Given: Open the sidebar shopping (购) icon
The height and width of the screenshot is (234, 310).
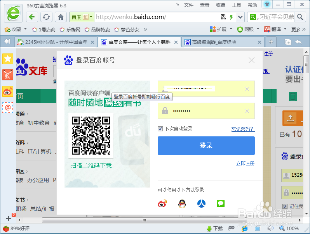Looking at the screenshot, I should (8, 75).
